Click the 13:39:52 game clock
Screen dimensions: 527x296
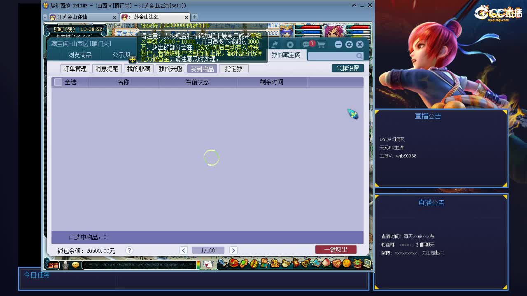click(x=91, y=30)
